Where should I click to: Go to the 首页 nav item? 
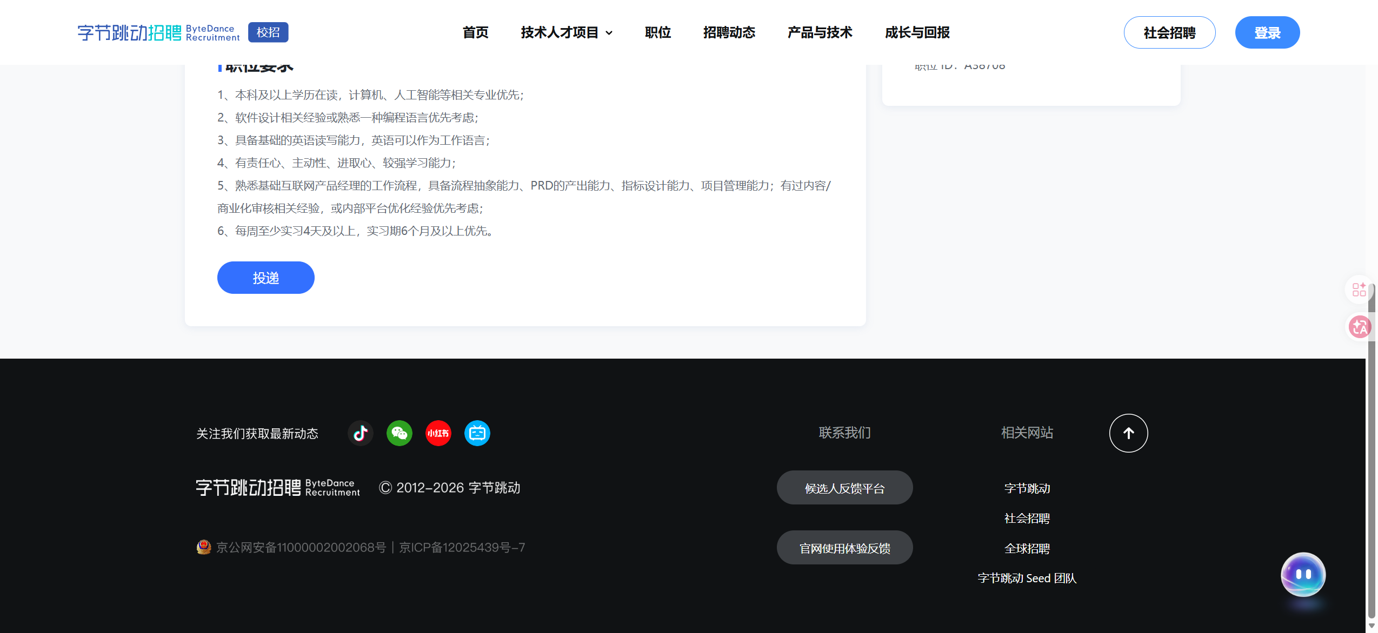(476, 32)
